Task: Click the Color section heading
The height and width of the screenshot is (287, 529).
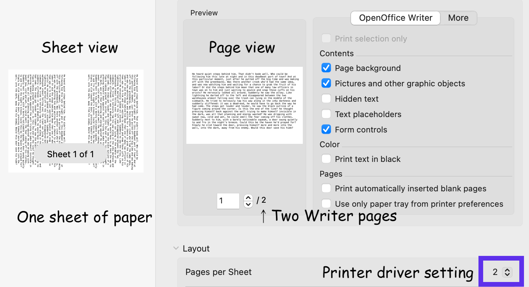Action: point(330,145)
